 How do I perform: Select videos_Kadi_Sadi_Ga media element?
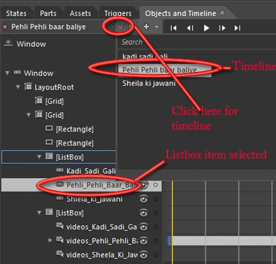point(101,227)
